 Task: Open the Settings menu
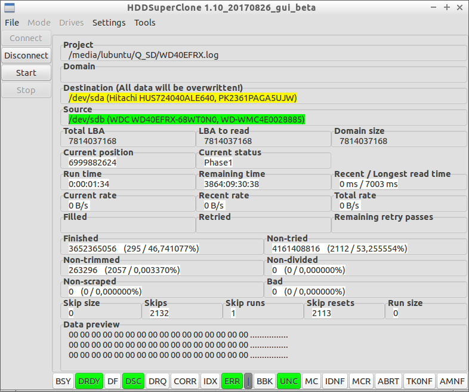(109, 23)
